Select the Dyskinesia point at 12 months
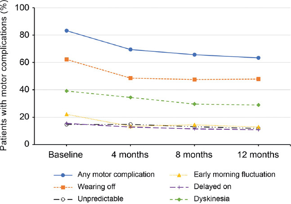Image resolution: width=291 pixels, height=204 pixels. pyautogui.click(x=259, y=105)
